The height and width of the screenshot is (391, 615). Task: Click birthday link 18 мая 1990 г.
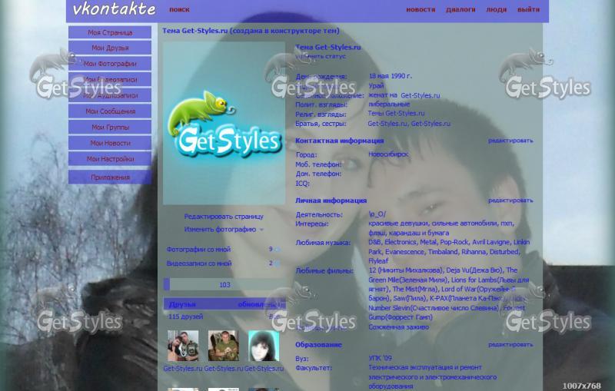pyautogui.click(x=391, y=76)
